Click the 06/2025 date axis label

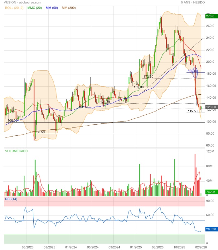[x=157, y=247]
